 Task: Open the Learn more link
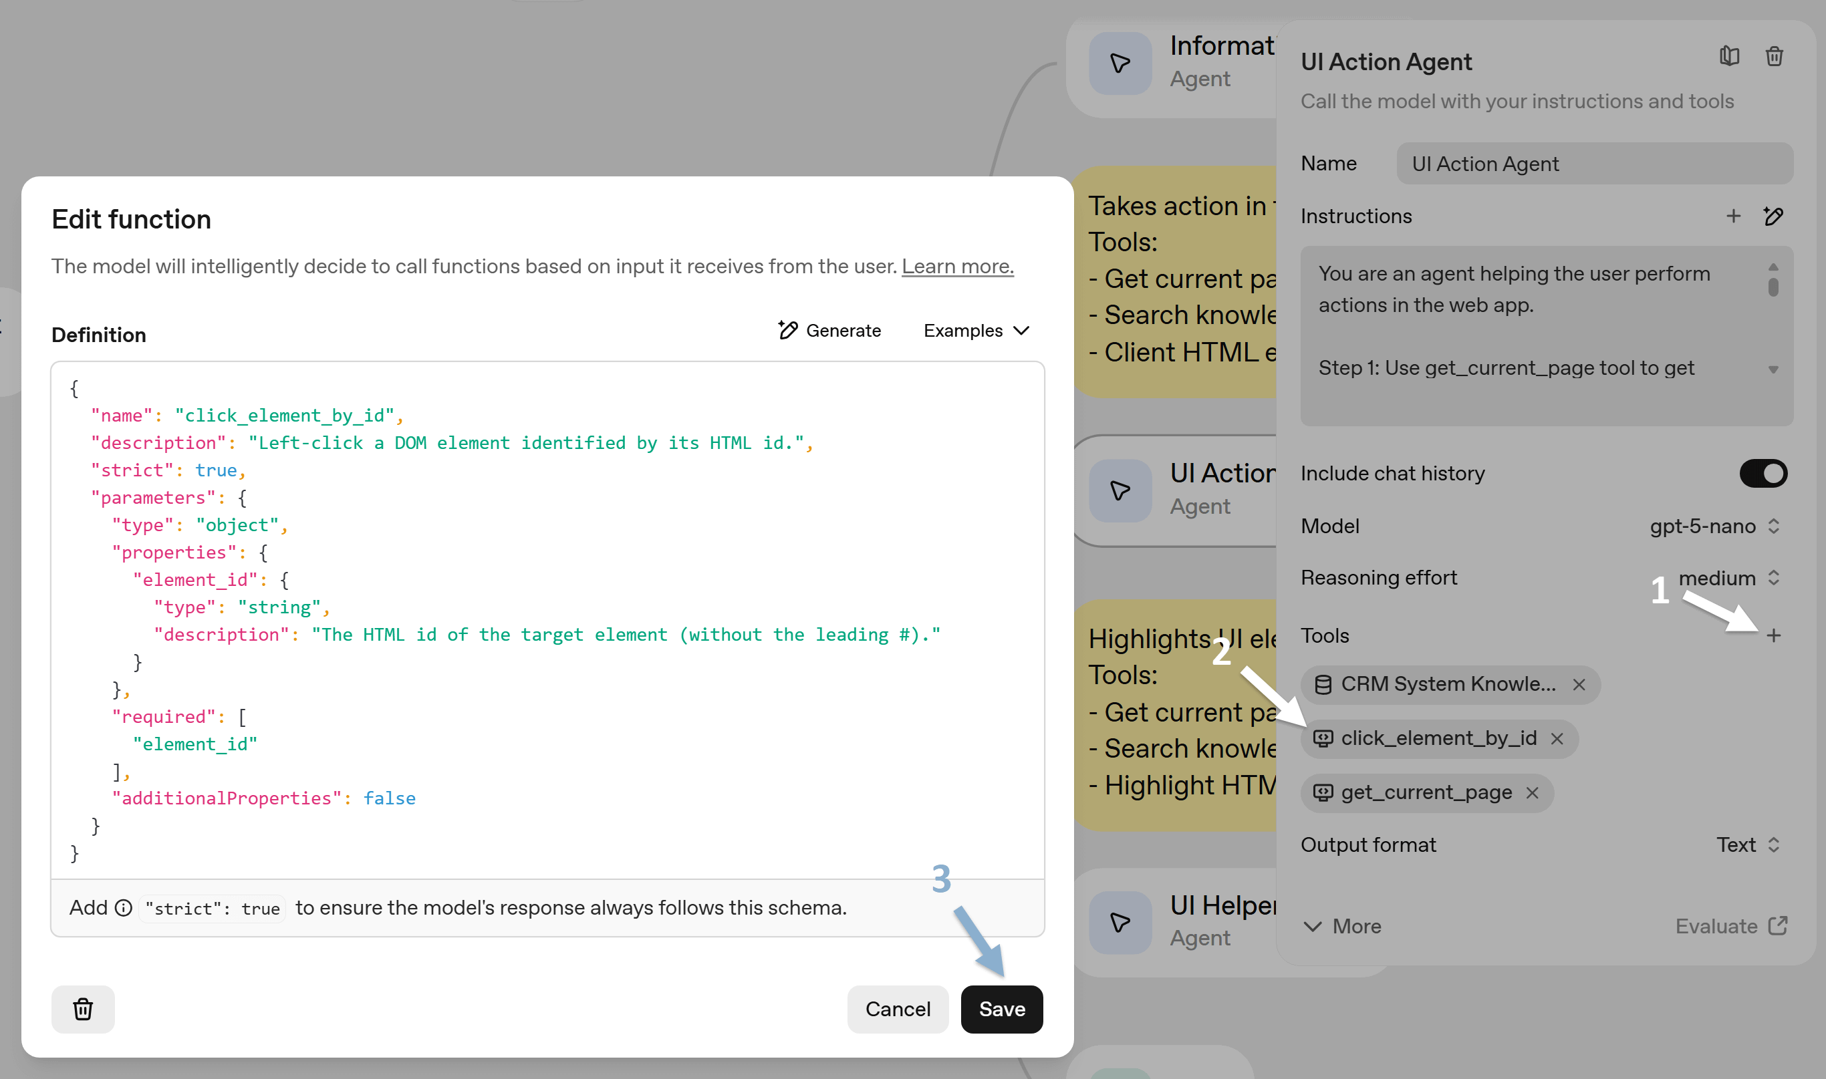(957, 266)
